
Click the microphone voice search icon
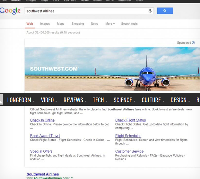(x=150, y=11)
